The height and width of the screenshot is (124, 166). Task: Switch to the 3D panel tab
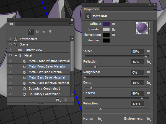pos(11,24)
